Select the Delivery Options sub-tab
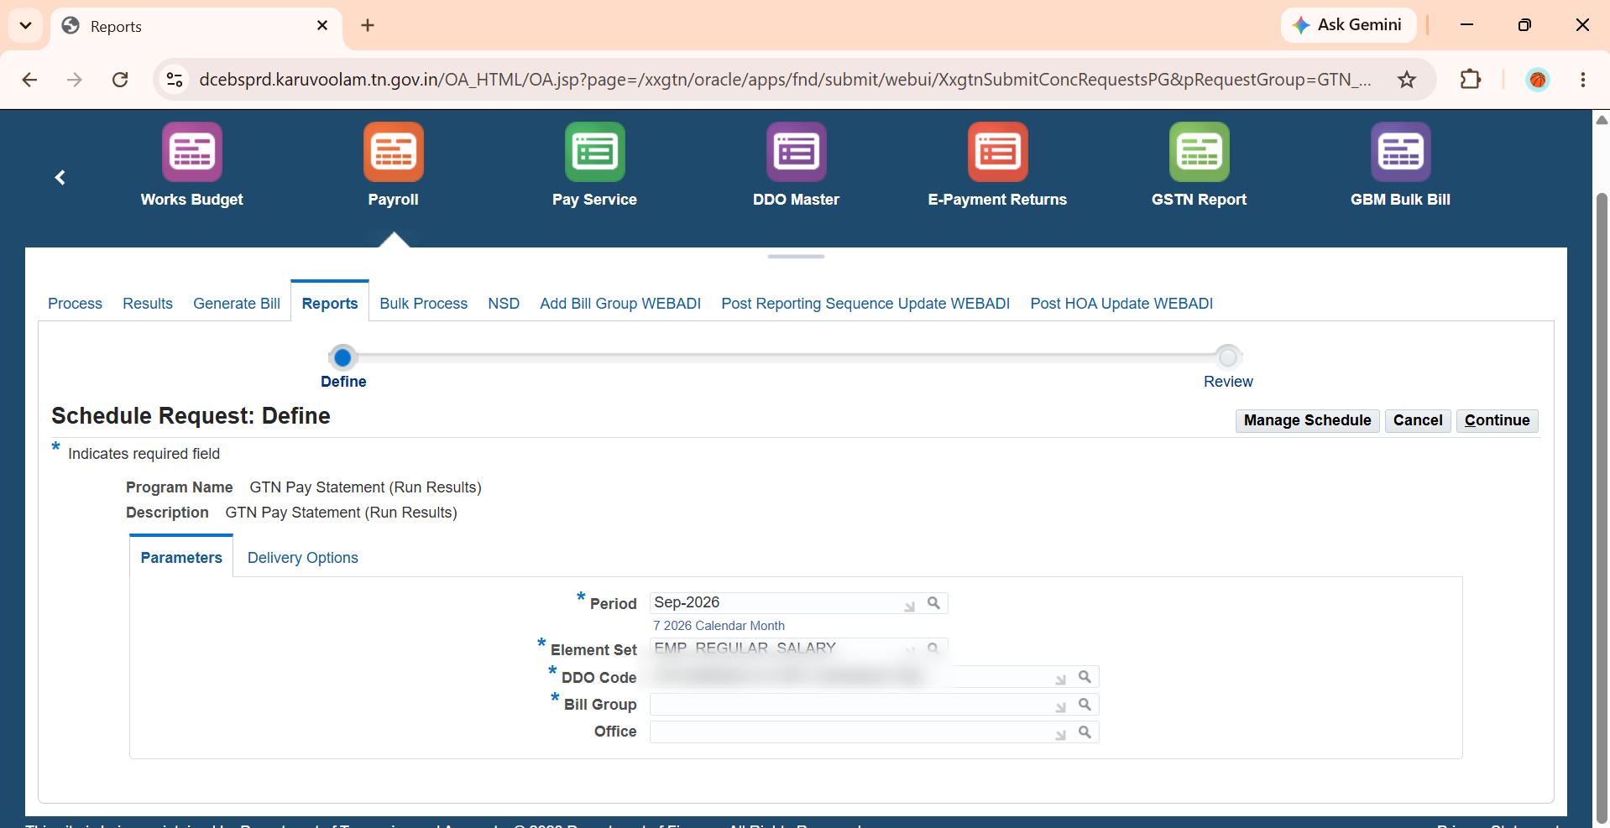This screenshot has height=828, width=1610. (x=302, y=558)
